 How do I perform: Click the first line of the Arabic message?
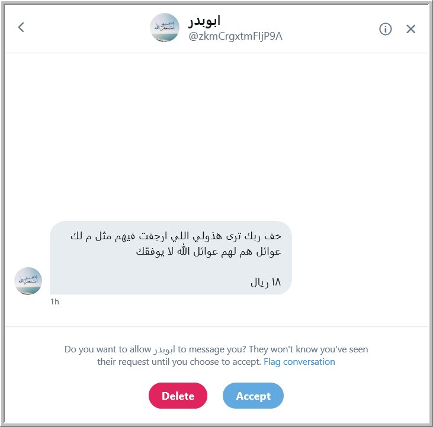[x=176, y=236]
